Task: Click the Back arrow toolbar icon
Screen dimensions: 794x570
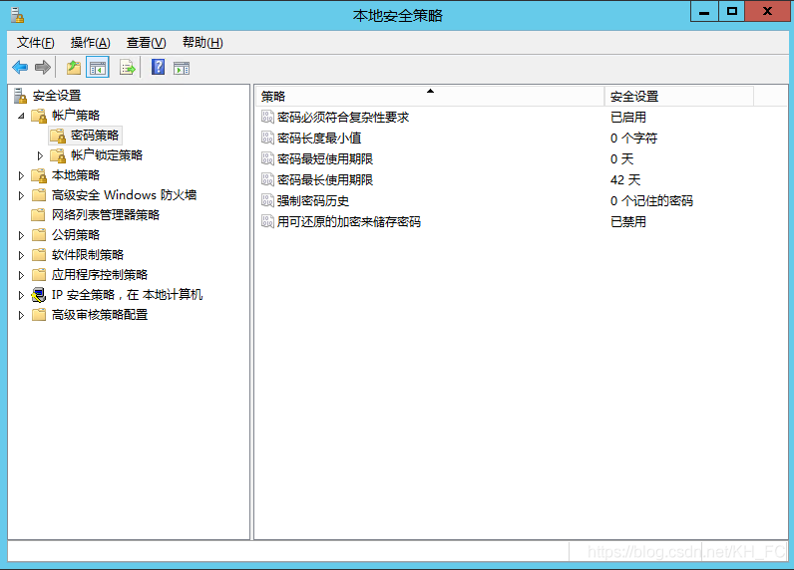Action: (x=20, y=68)
